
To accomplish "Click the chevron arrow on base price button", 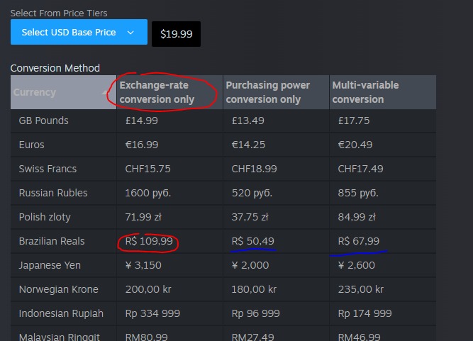I will [x=130, y=33].
